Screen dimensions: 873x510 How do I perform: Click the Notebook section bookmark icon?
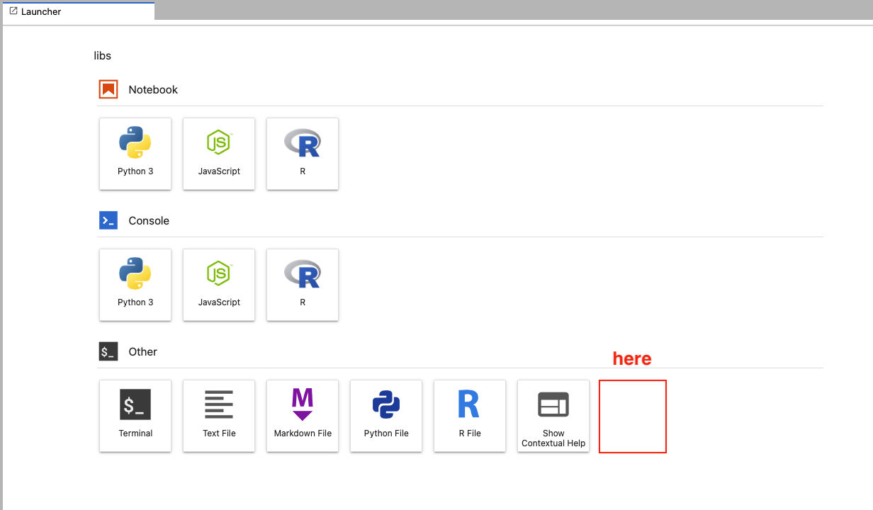[108, 89]
